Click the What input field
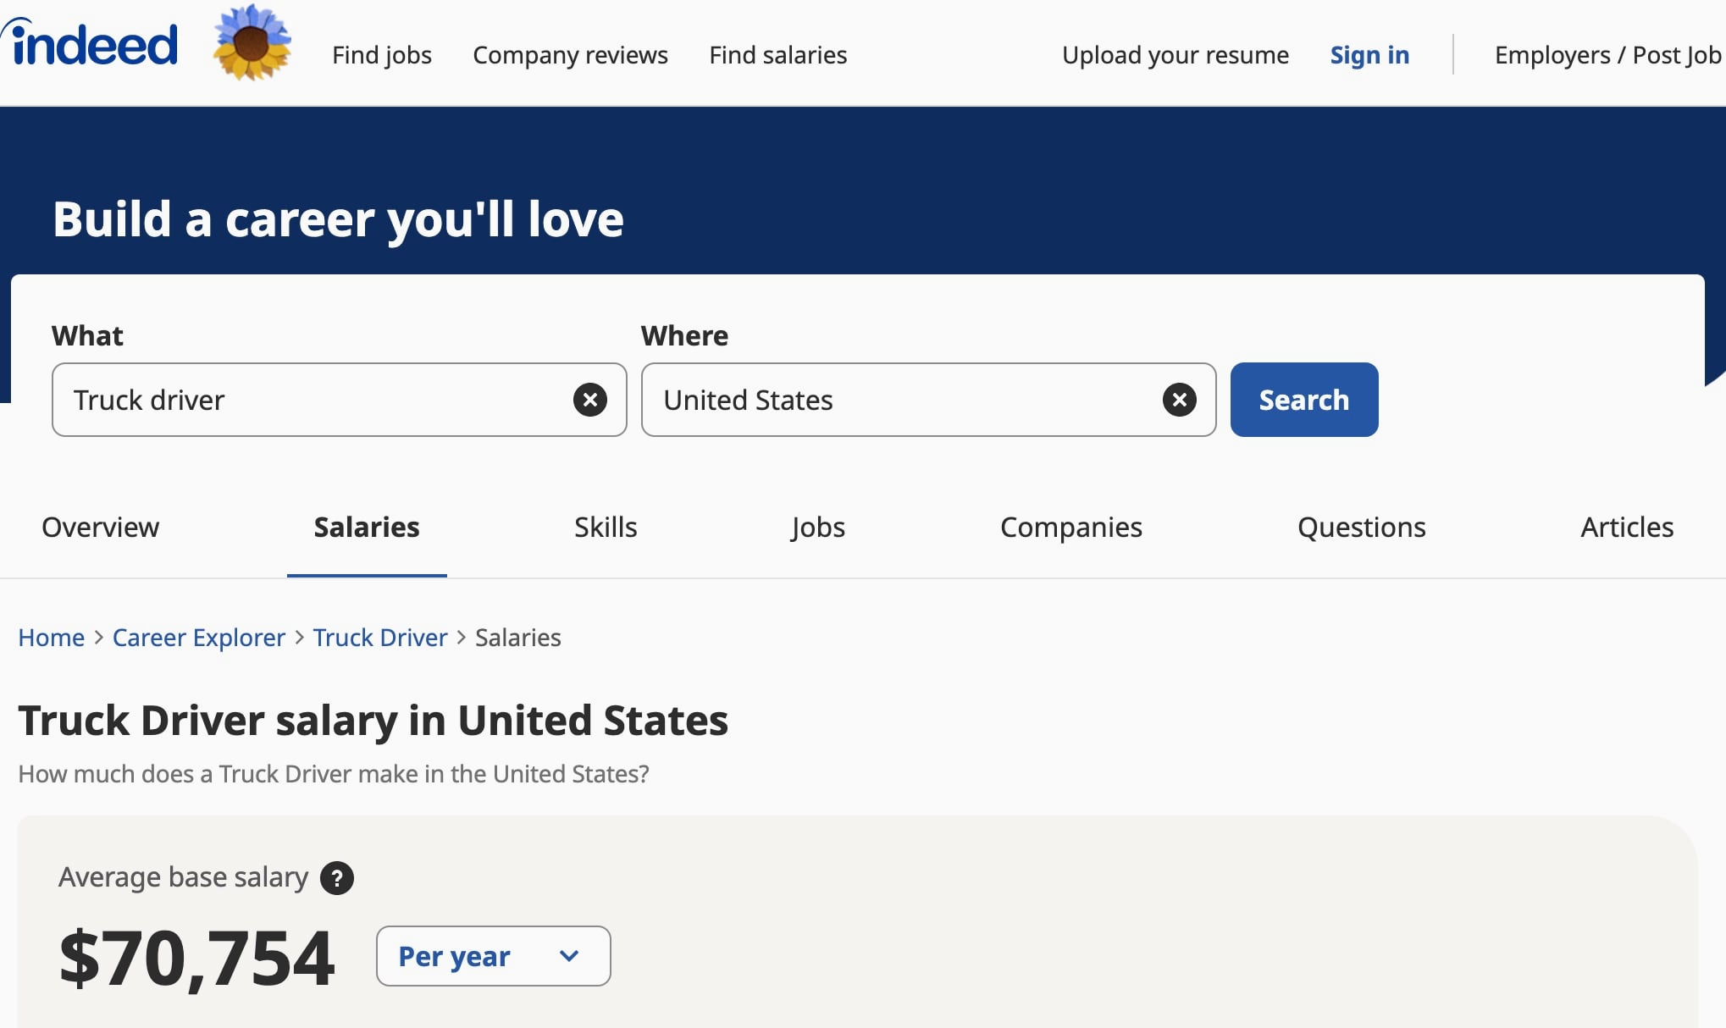The image size is (1726, 1028). click(339, 400)
